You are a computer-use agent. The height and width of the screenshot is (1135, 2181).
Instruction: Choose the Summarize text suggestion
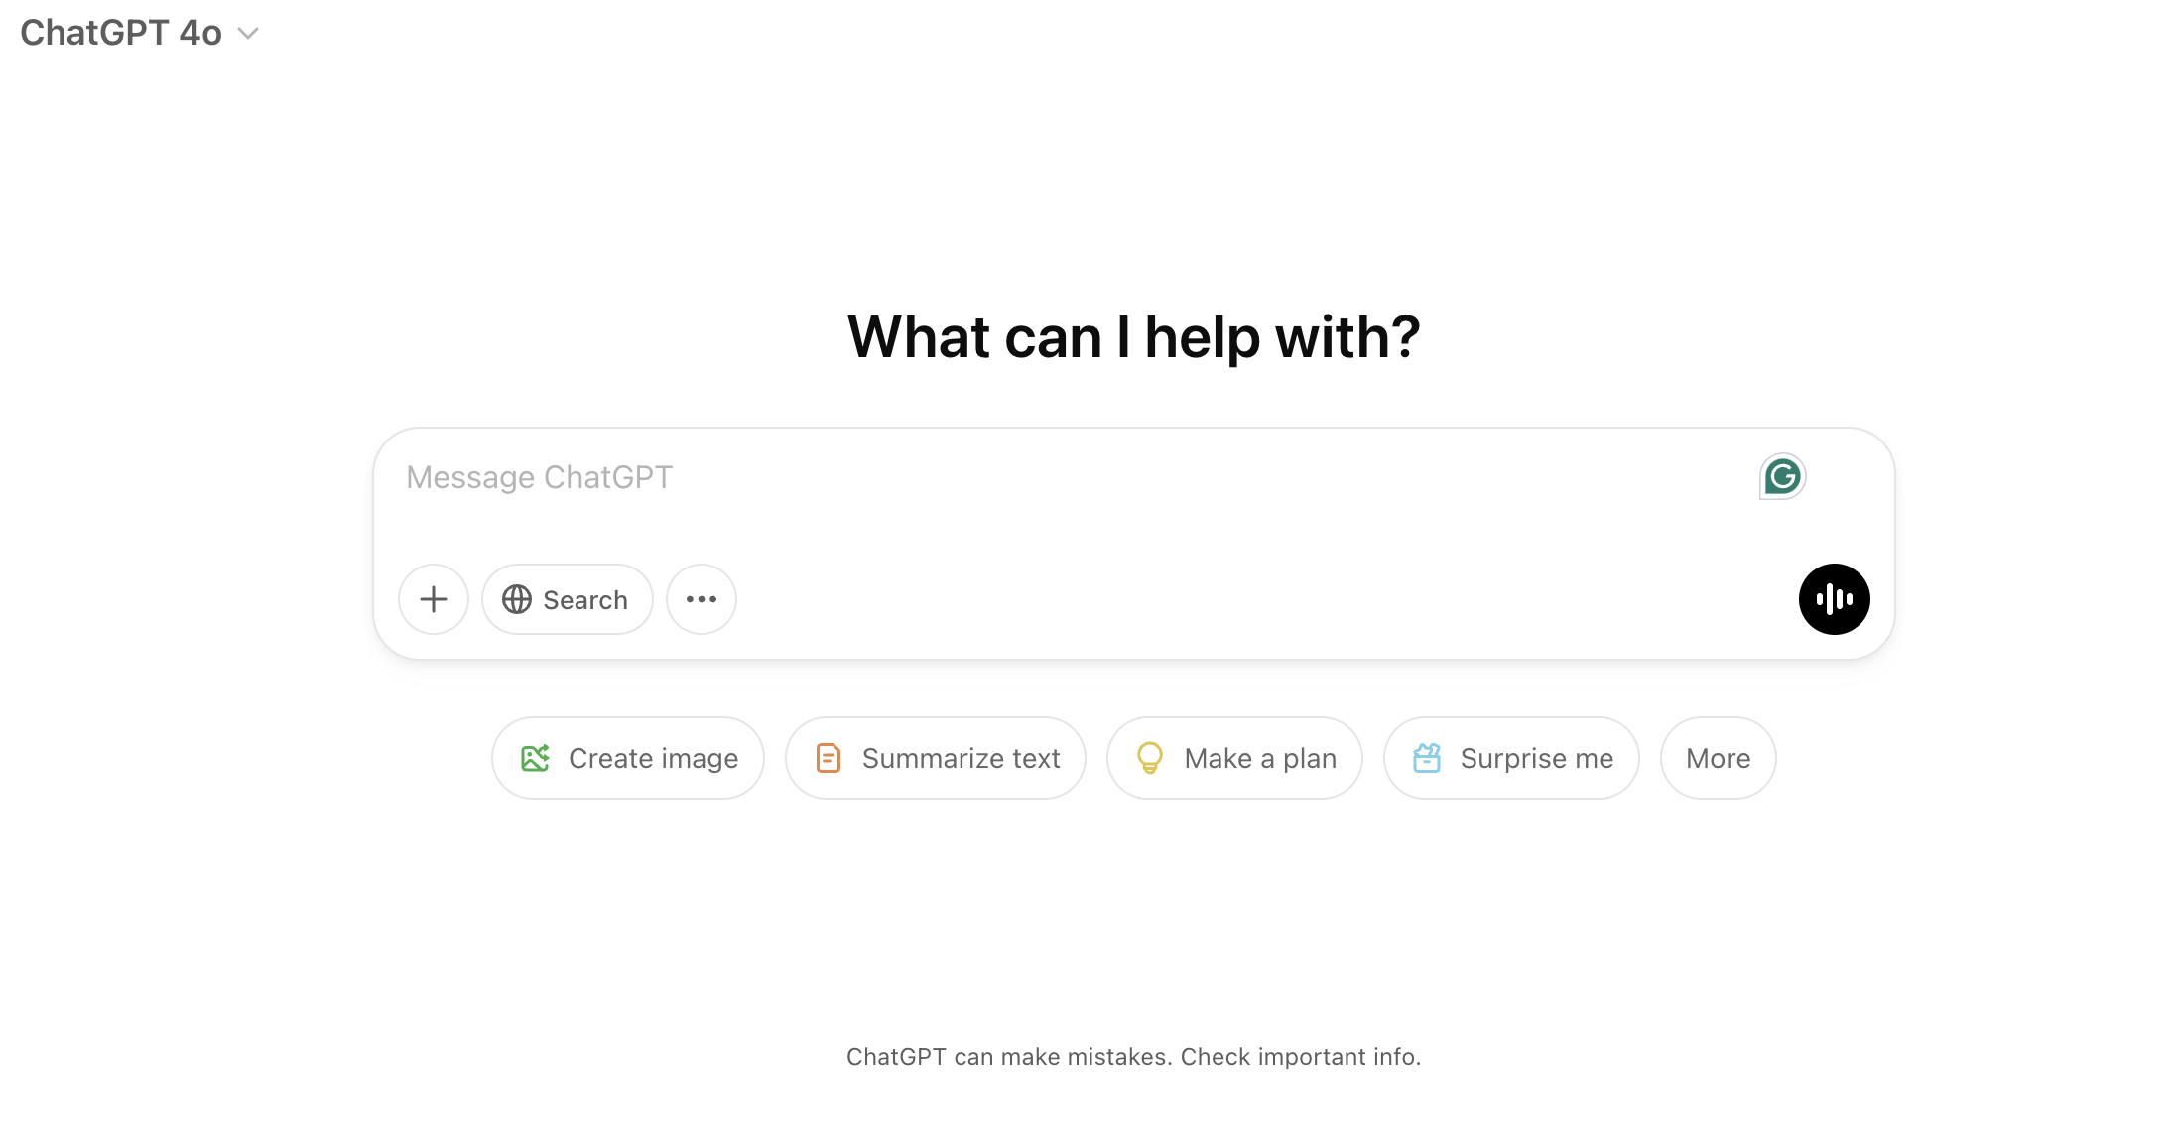[935, 757]
